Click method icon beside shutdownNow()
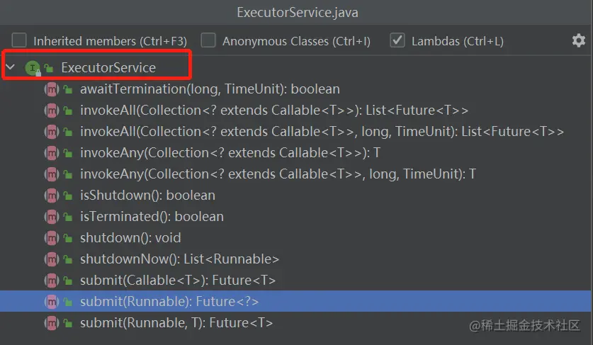593x345 pixels. point(52,259)
